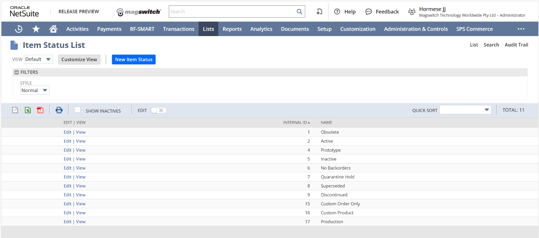Collapse the Filters section
Viewport: 539px width, 238px height.
(x=17, y=72)
